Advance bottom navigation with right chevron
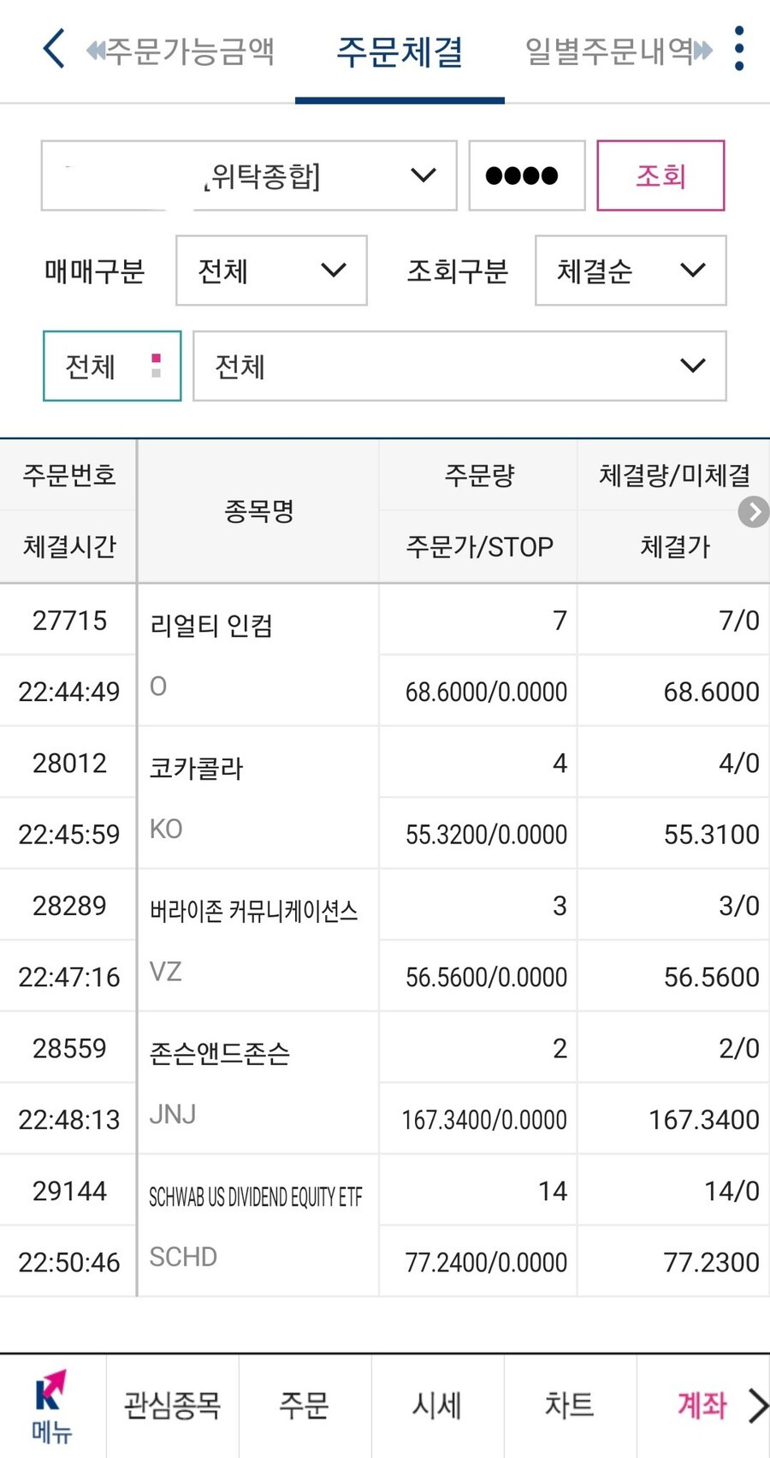Image resolution: width=770 pixels, height=1458 pixels. coord(757,1405)
